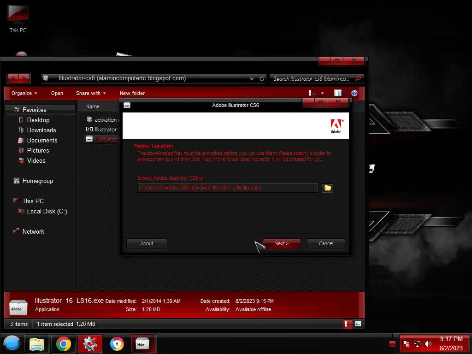
Task: Click Open in Explorer toolbar
Action: tap(57, 93)
